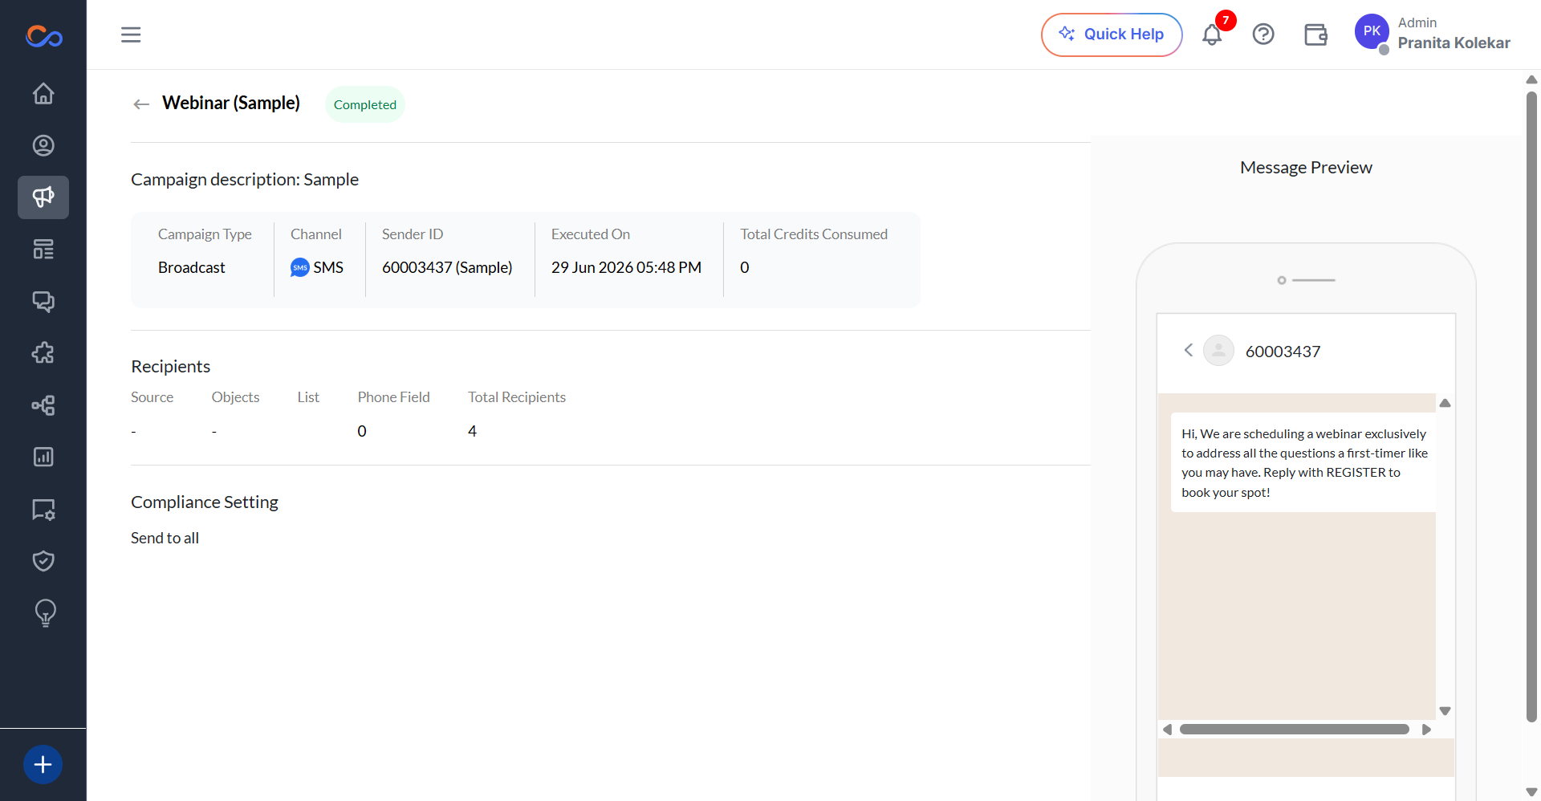Click the webinar message bubble in preview

point(1303,462)
